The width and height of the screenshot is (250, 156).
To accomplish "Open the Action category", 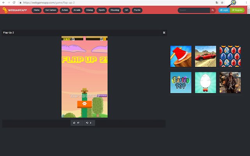I will point(65,10).
